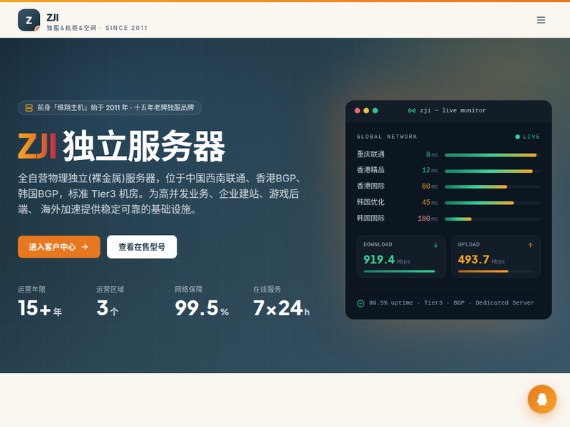Click the 韩国优化 latency bar
This screenshot has width=570, height=427.
pyautogui.click(x=492, y=203)
